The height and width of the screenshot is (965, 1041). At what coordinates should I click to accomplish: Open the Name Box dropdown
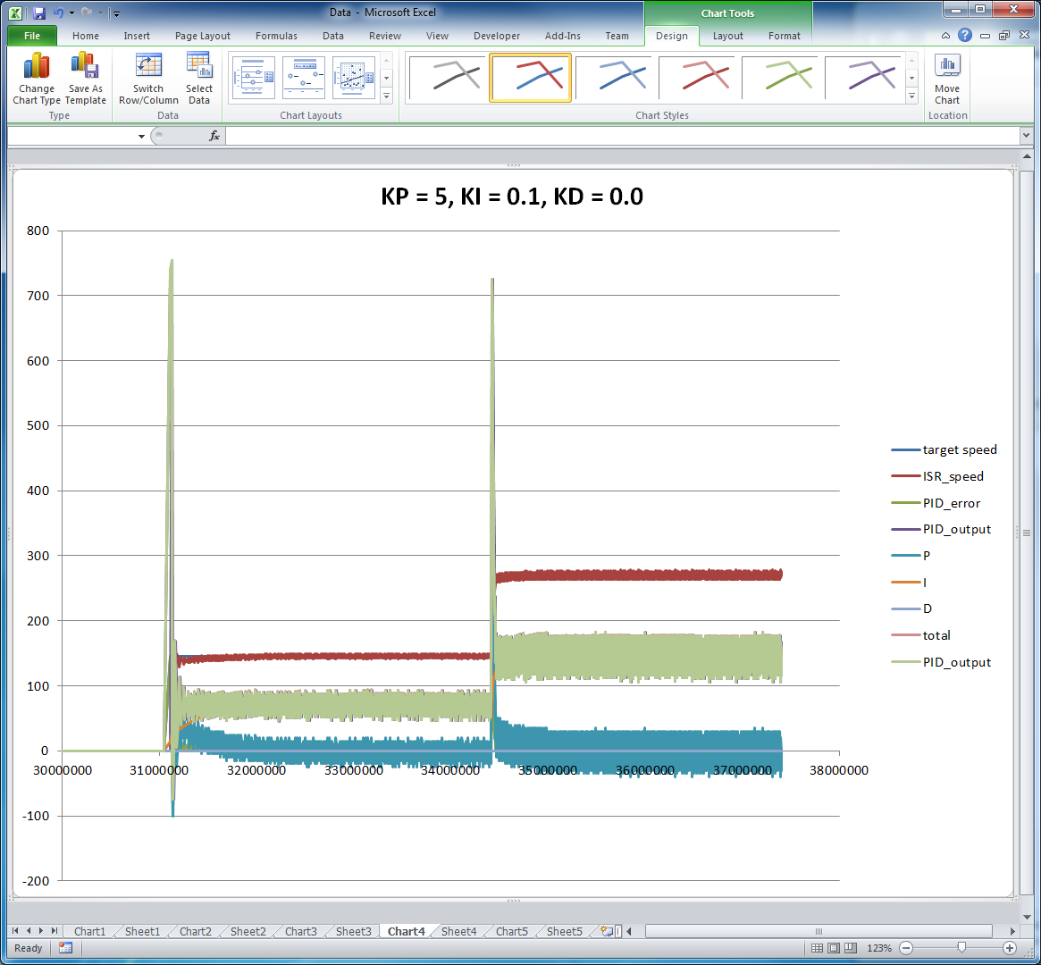point(141,136)
